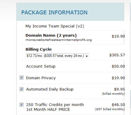
Task: Click the $50.00 account setup price
Action: coord(118,66)
